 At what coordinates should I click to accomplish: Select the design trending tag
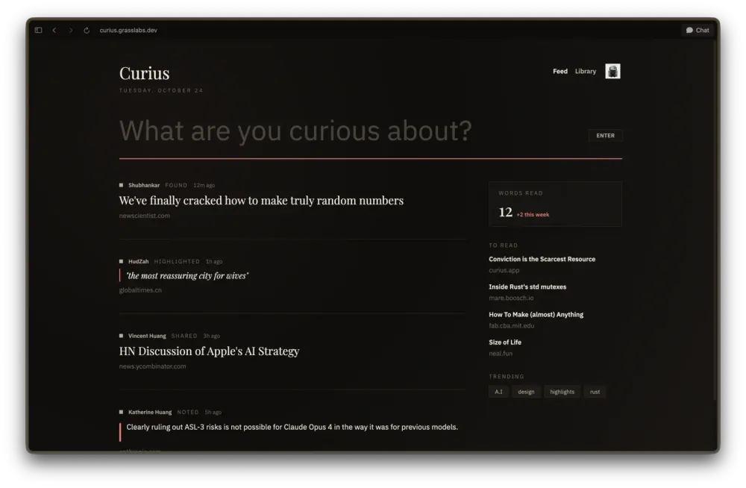[527, 391]
